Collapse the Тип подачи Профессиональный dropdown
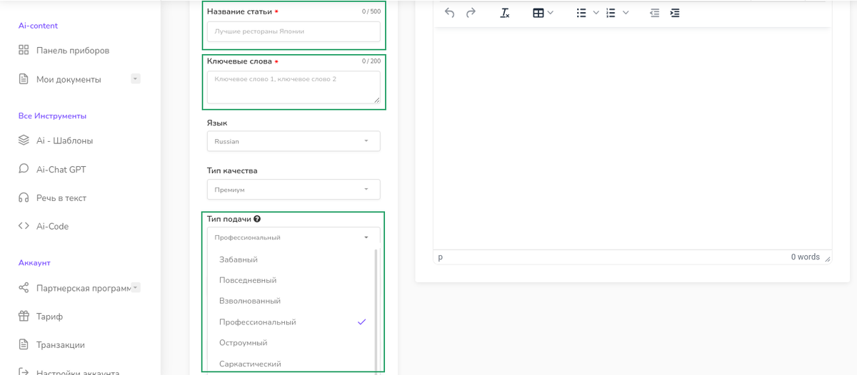The image size is (857, 375). pos(294,237)
